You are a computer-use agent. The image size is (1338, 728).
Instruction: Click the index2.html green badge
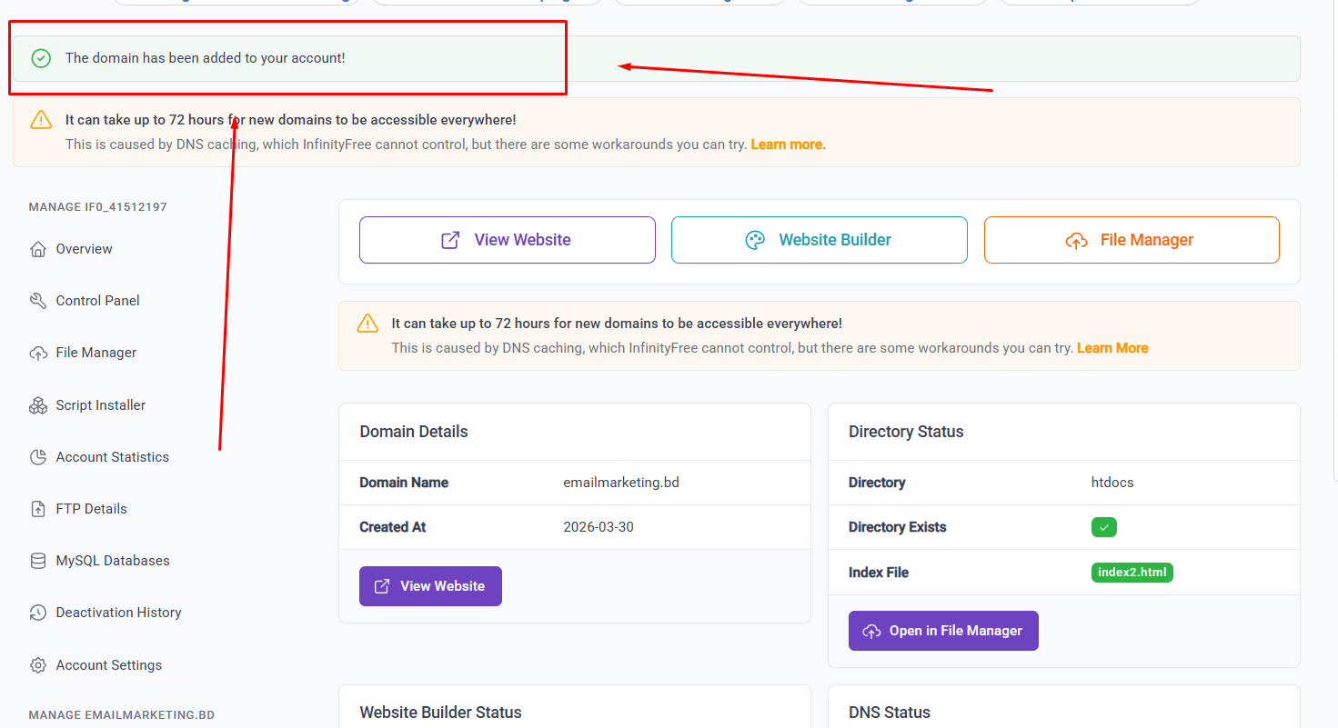pyautogui.click(x=1132, y=572)
